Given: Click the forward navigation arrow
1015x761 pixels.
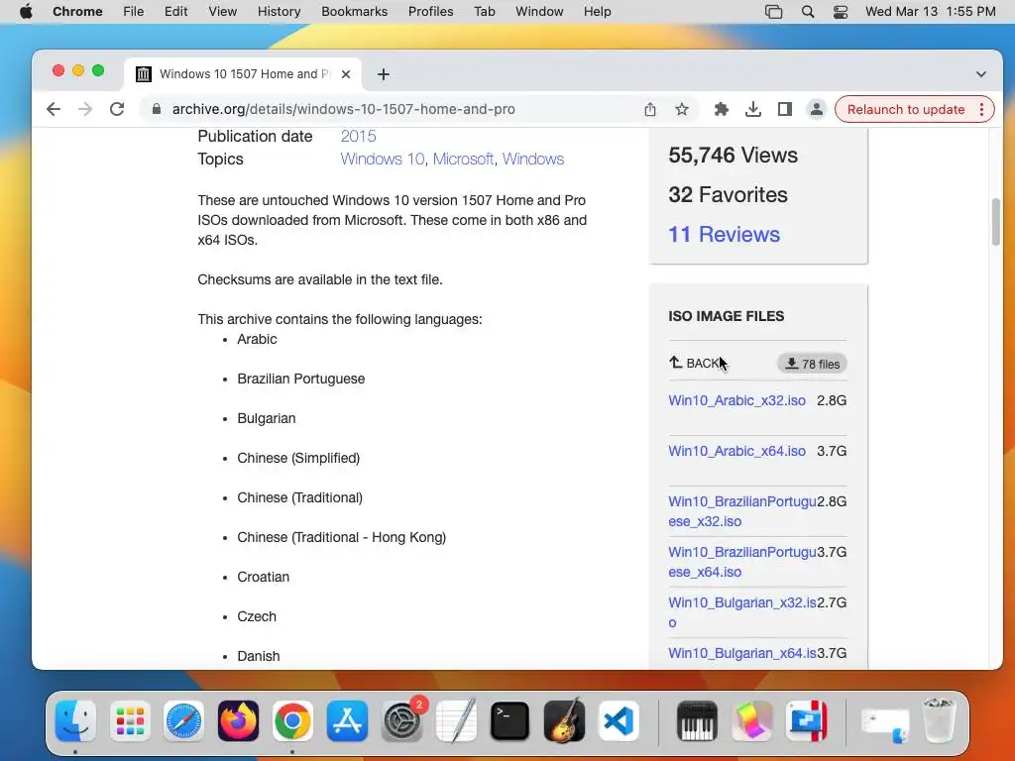Looking at the screenshot, I should pos(85,109).
